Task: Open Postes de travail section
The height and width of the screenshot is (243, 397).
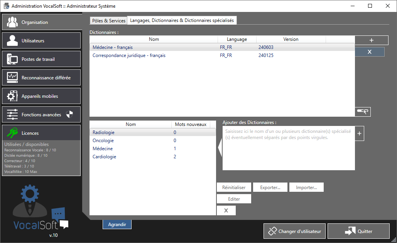Action: coord(41,59)
